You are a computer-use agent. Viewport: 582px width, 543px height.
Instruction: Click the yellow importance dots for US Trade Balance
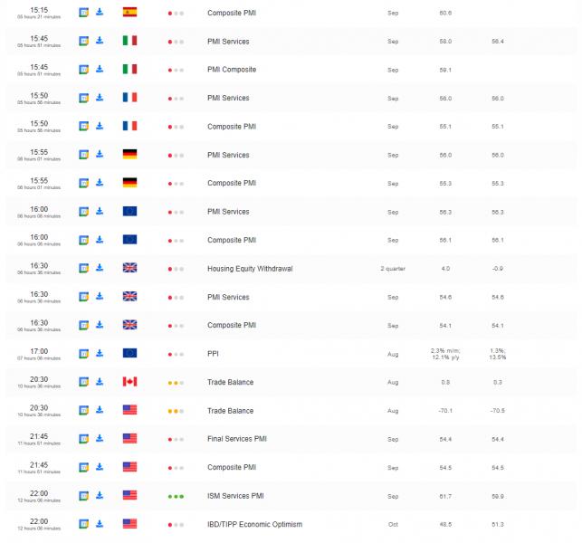(x=176, y=411)
